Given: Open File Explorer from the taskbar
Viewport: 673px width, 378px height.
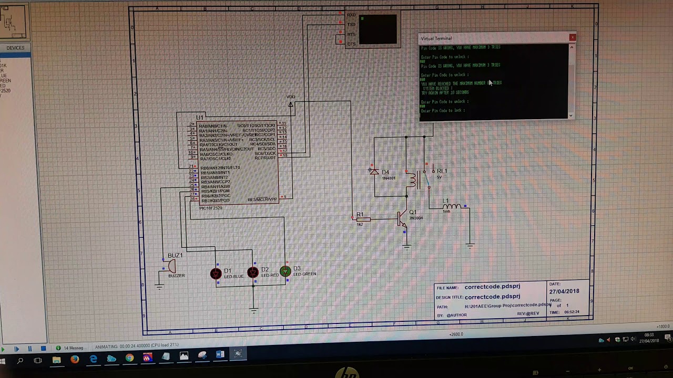Looking at the screenshot, I should point(56,360).
